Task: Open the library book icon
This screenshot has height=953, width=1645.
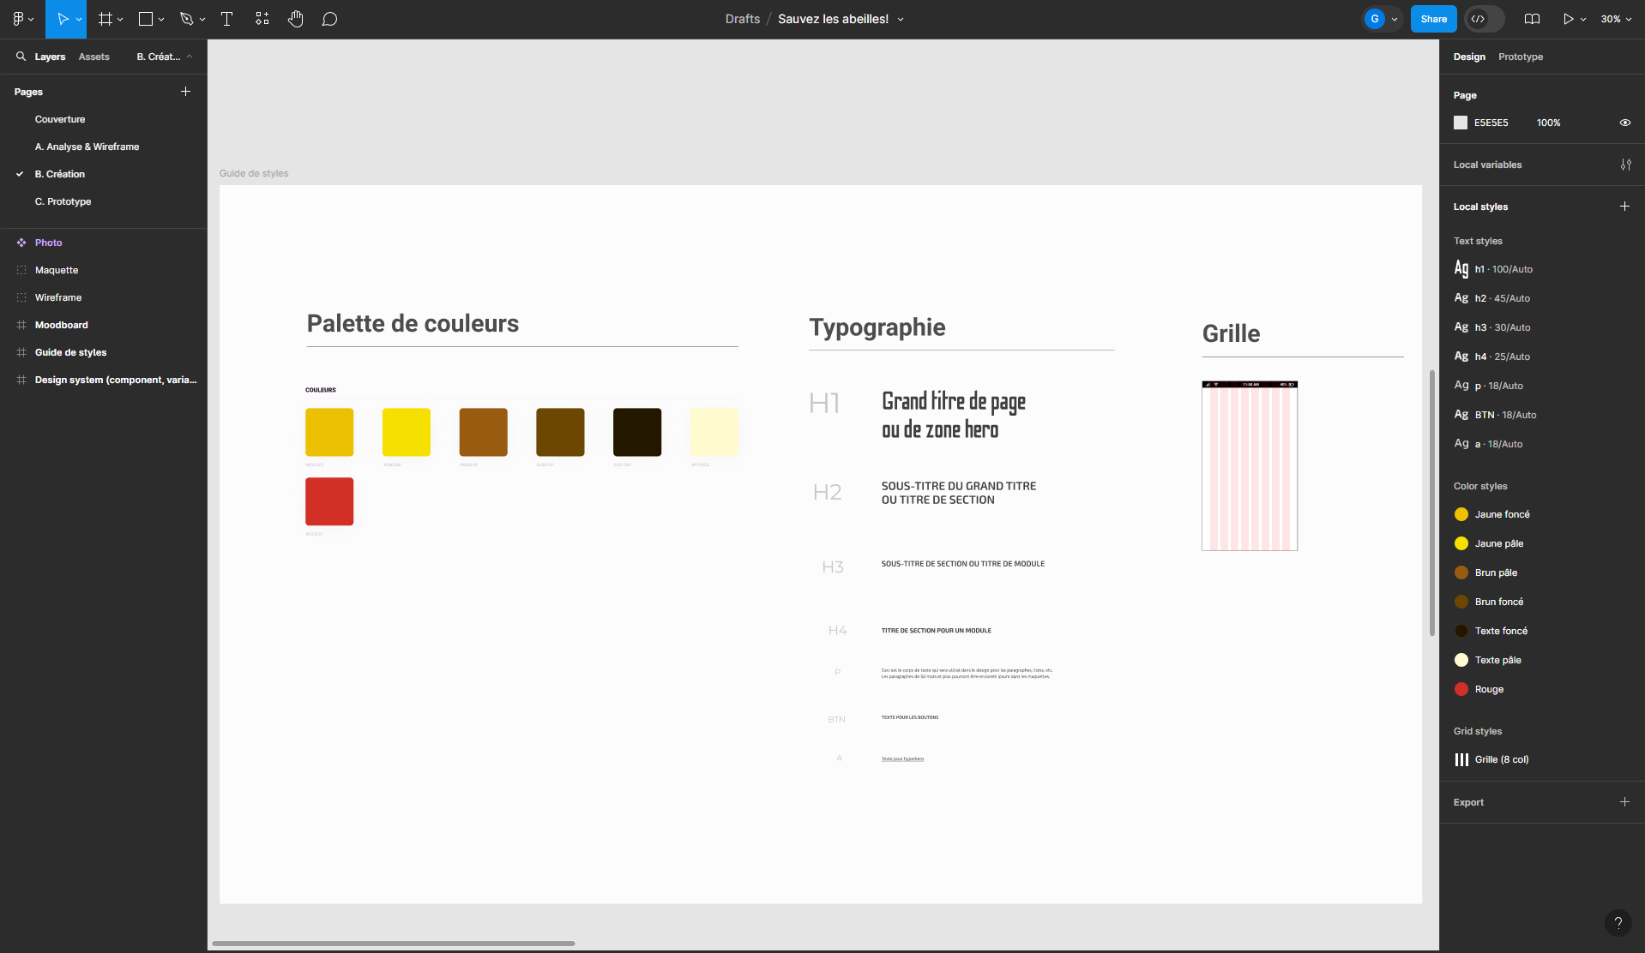Action: (x=1533, y=19)
